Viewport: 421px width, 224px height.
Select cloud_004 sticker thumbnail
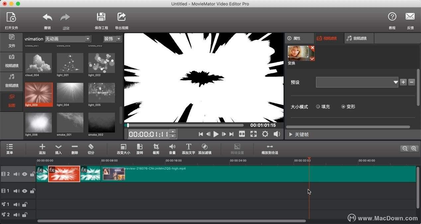click(x=39, y=63)
